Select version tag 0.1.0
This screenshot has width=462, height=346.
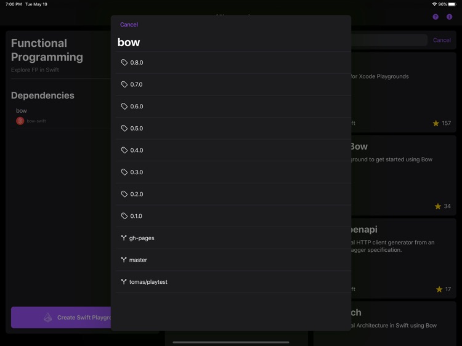coord(233,216)
